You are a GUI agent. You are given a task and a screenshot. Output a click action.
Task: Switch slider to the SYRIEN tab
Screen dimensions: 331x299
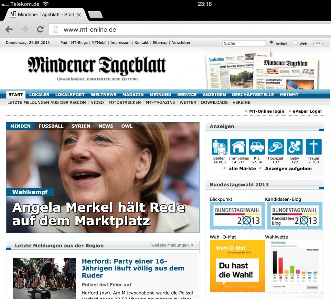81,126
